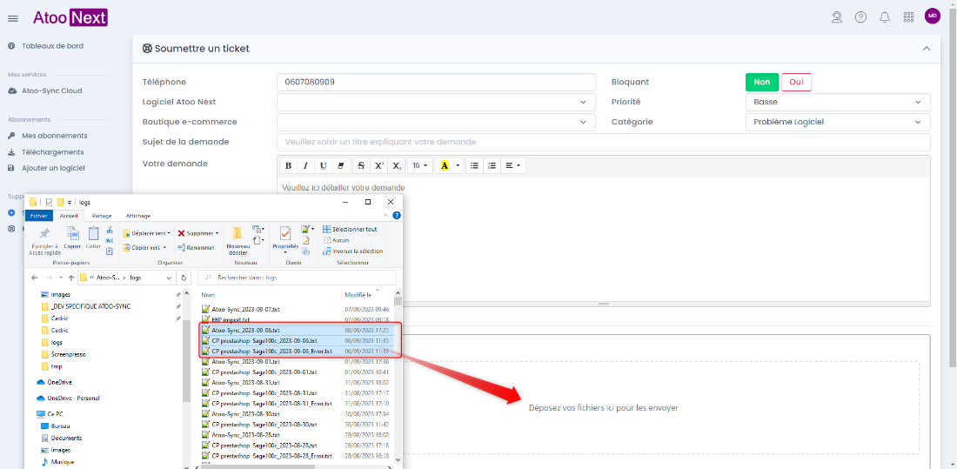Image resolution: width=957 pixels, height=469 pixels.
Task: Select the Screenpresso folder in navigation pane
Action: [x=67, y=354]
